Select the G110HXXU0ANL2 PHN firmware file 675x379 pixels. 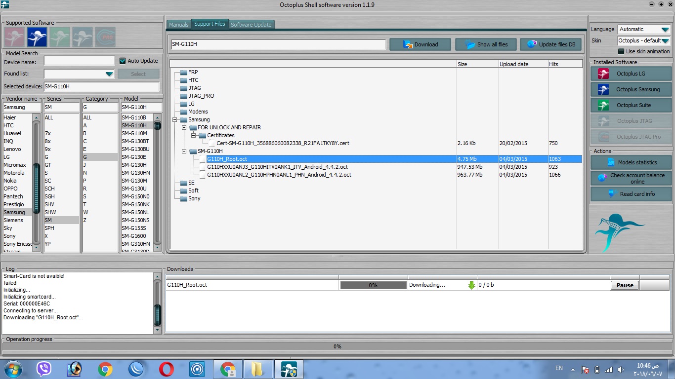(x=279, y=175)
